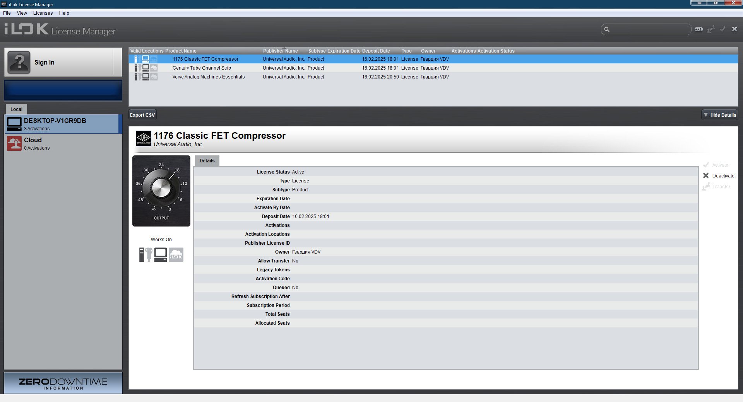The width and height of the screenshot is (743, 402).
Task: Click the License Status value Active
Action: click(x=298, y=172)
